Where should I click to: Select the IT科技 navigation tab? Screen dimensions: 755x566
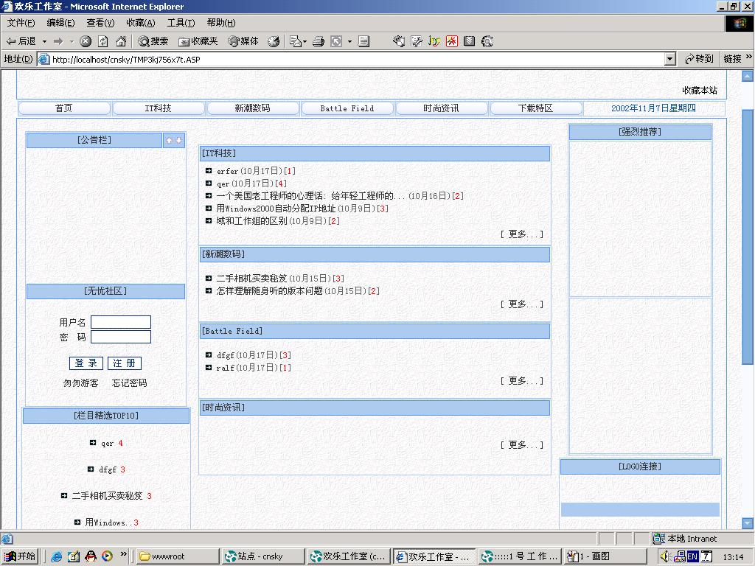click(158, 108)
